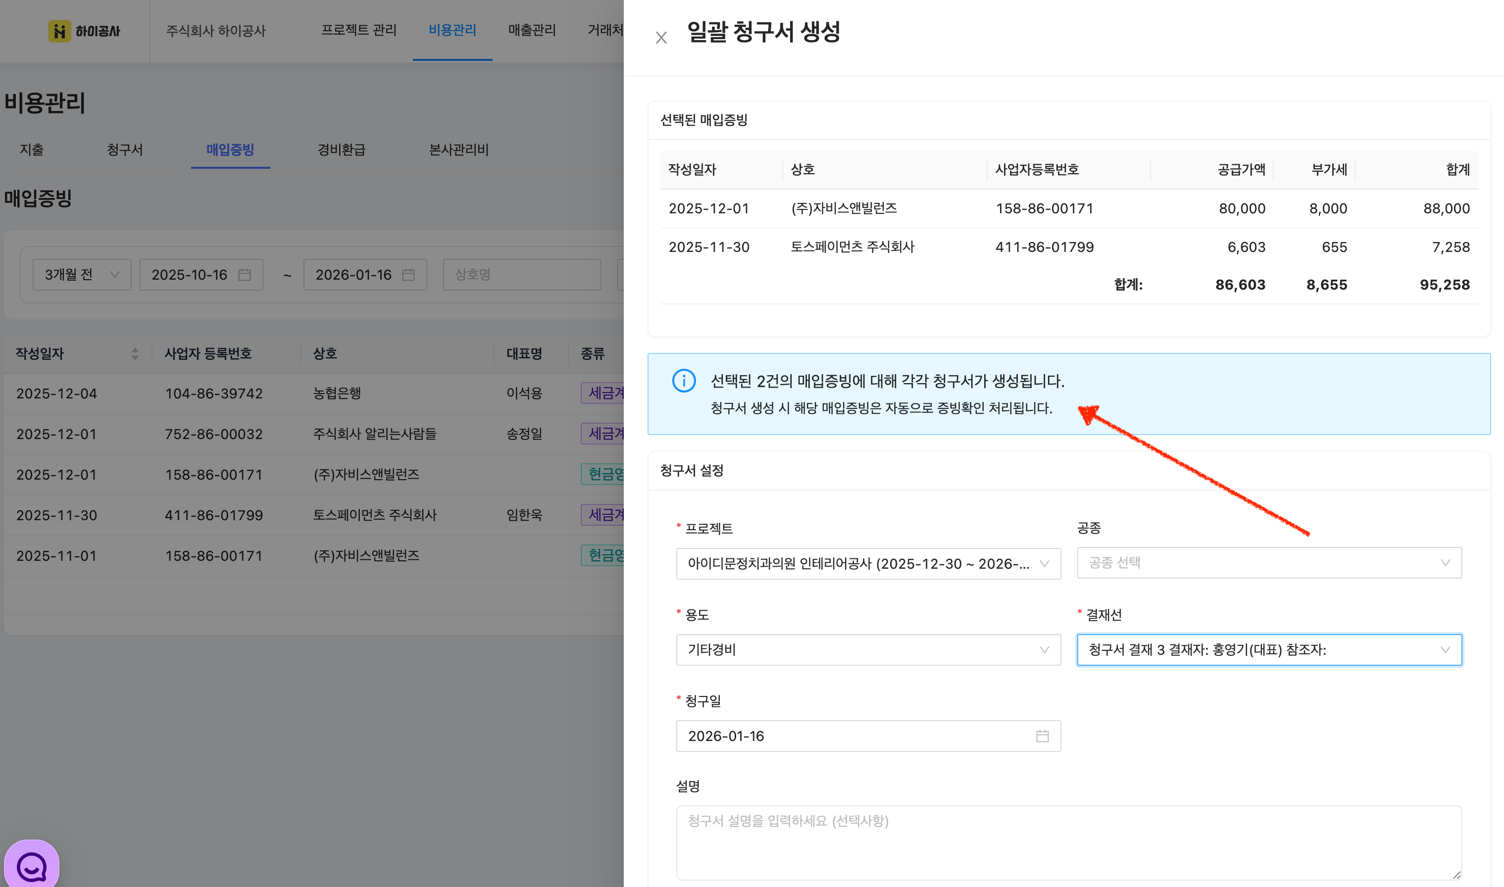Switch to the 청구서 tab

(x=125, y=149)
